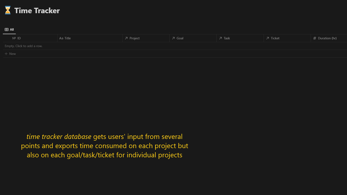Click the relation arrow icon beside Project
Viewport: 347px width, 195px height.
(x=126, y=38)
